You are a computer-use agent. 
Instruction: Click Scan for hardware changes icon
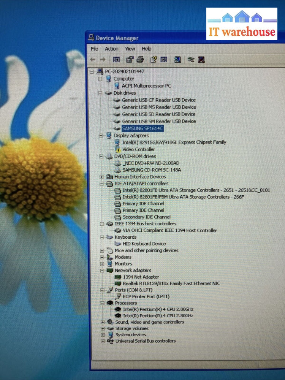coord(177,60)
